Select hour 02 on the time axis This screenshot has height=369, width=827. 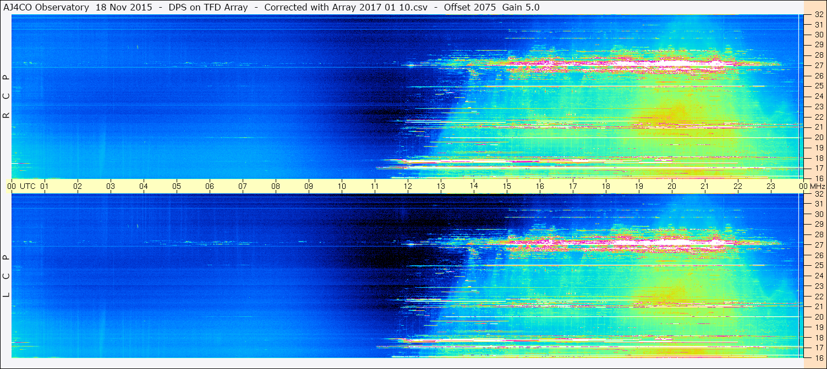pyautogui.click(x=78, y=186)
